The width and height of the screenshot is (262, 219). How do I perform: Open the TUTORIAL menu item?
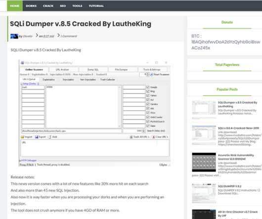tap(96, 6)
